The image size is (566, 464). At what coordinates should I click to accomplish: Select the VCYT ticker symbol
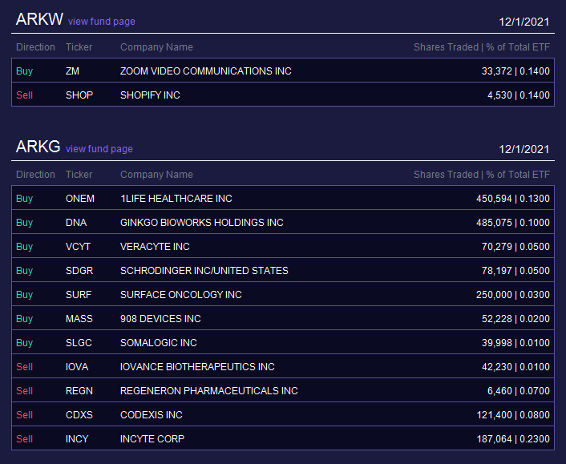tap(78, 247)
